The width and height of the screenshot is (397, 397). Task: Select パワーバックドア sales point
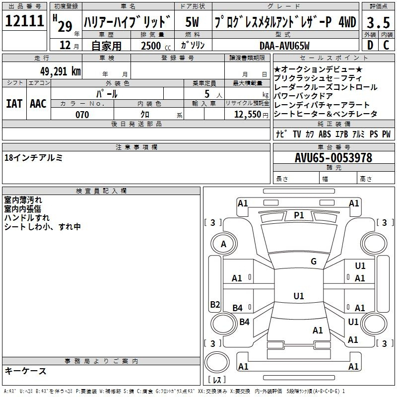303,96
